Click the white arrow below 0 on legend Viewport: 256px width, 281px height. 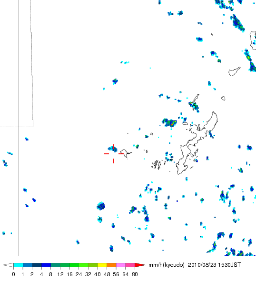(8, 265)
